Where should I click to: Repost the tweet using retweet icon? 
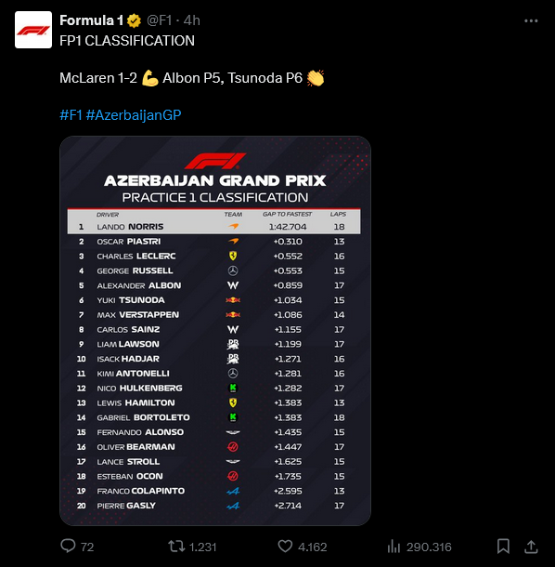[x=176, y=546]
